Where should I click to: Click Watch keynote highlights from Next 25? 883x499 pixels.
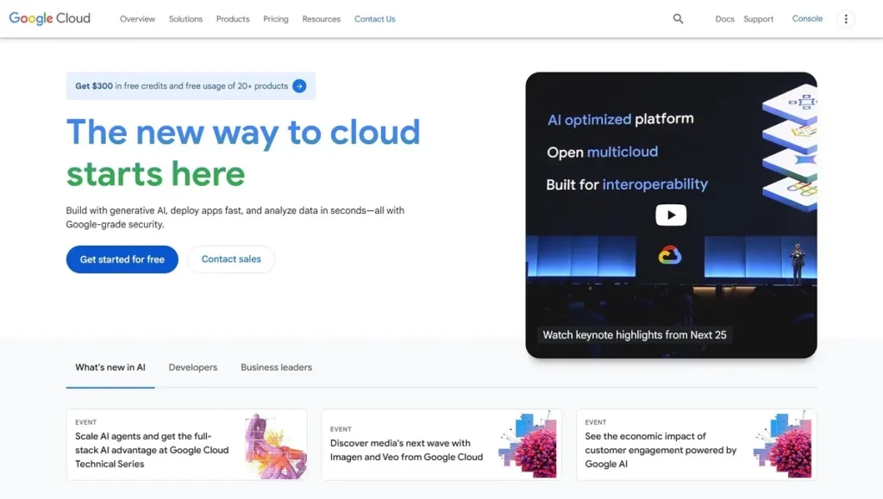click(x=636, y=334)
